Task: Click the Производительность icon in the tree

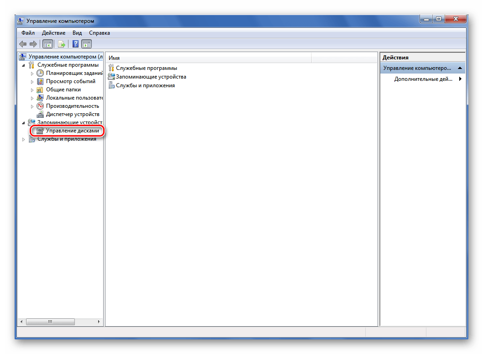Action: click(x=40, y=106)
